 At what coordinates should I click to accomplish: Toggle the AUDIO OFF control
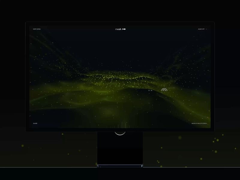tap(202, 29)
